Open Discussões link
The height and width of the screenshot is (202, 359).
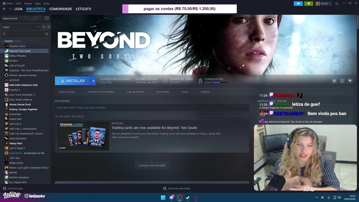pos(163,92)
